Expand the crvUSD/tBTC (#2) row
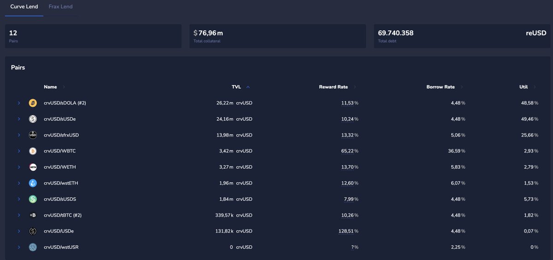The height and width of the screenshot is (260, 553). pos(19,215)
